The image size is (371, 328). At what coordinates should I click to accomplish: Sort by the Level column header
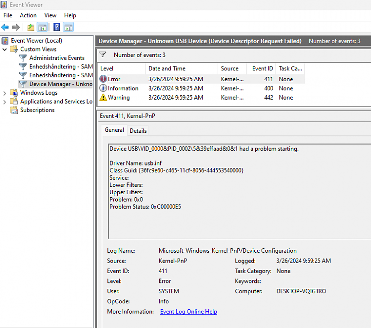122,68
